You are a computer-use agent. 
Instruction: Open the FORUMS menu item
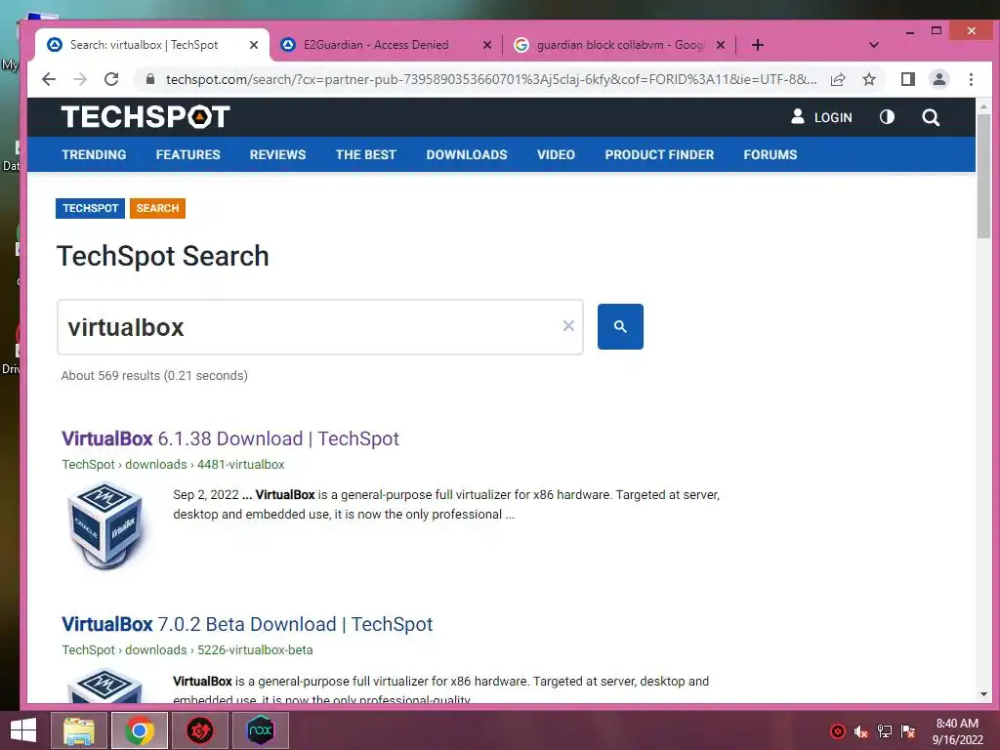770,155
